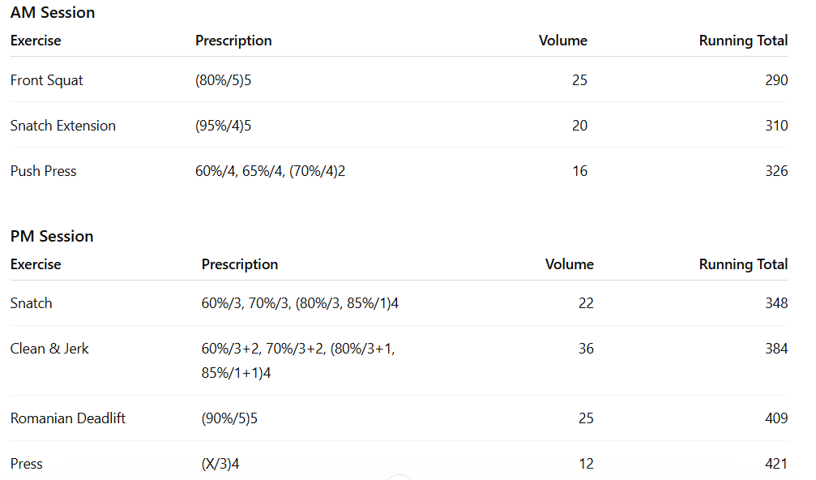Image resolution: width=816 pixels, height=480 pixels.
Task: Click the Romanian Deadlift exercise name
Action: pyautogui.click(x=68, y=418)
